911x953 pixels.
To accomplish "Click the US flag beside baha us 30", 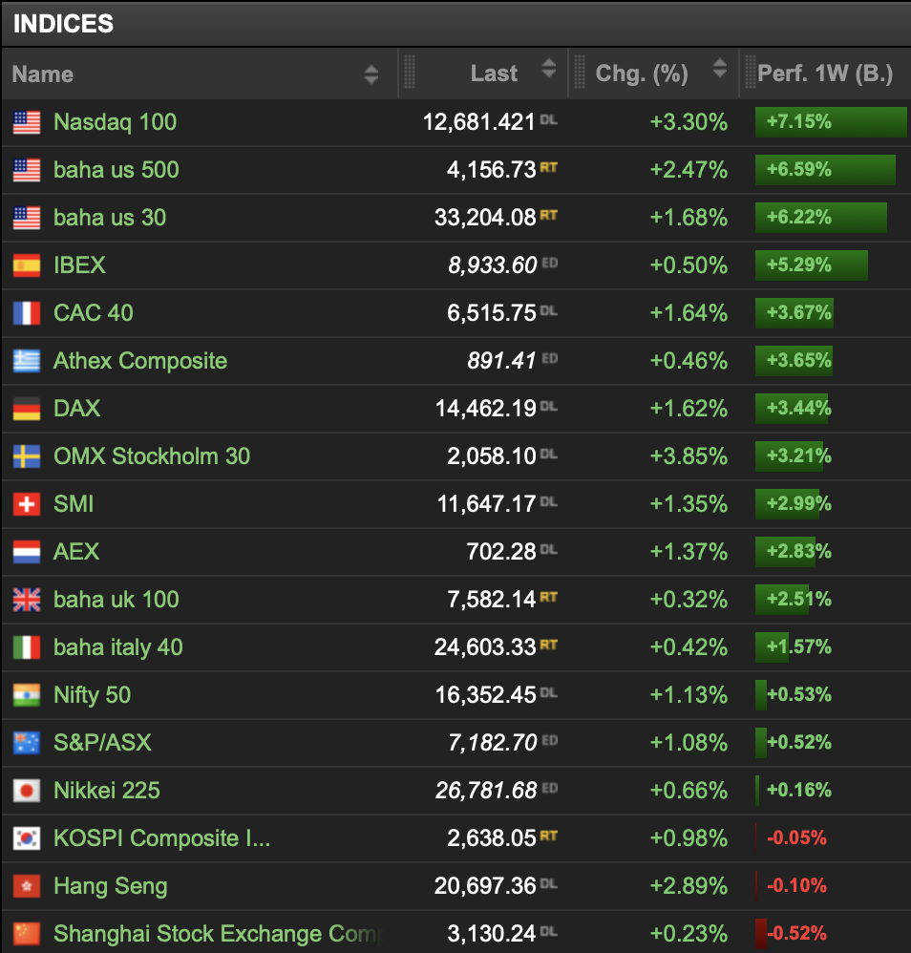I will [27, 218].
